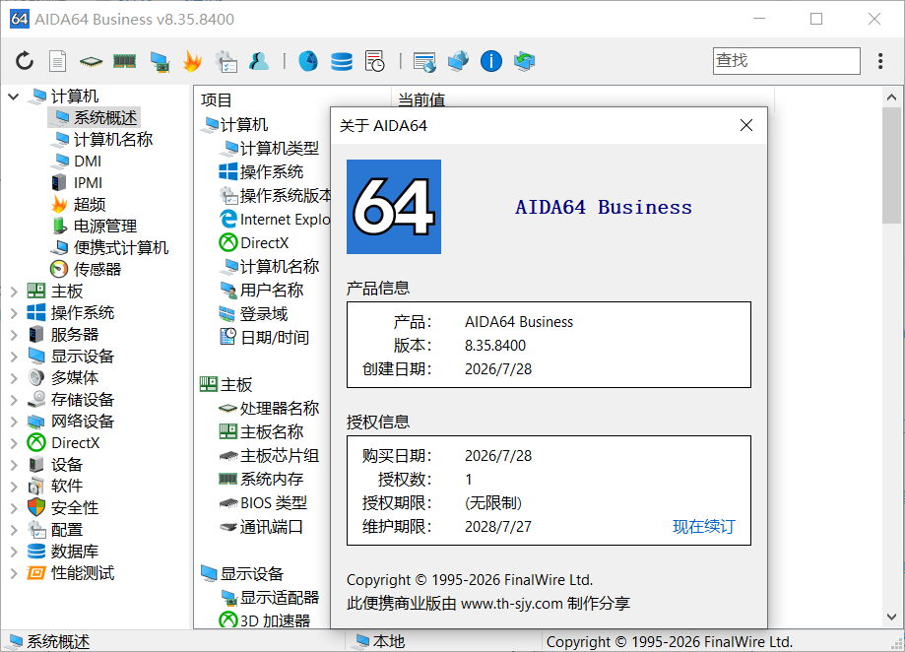Click the AIDA64 64 logo in About dialog
Screen dimensions: 905x652
[394, 207]
